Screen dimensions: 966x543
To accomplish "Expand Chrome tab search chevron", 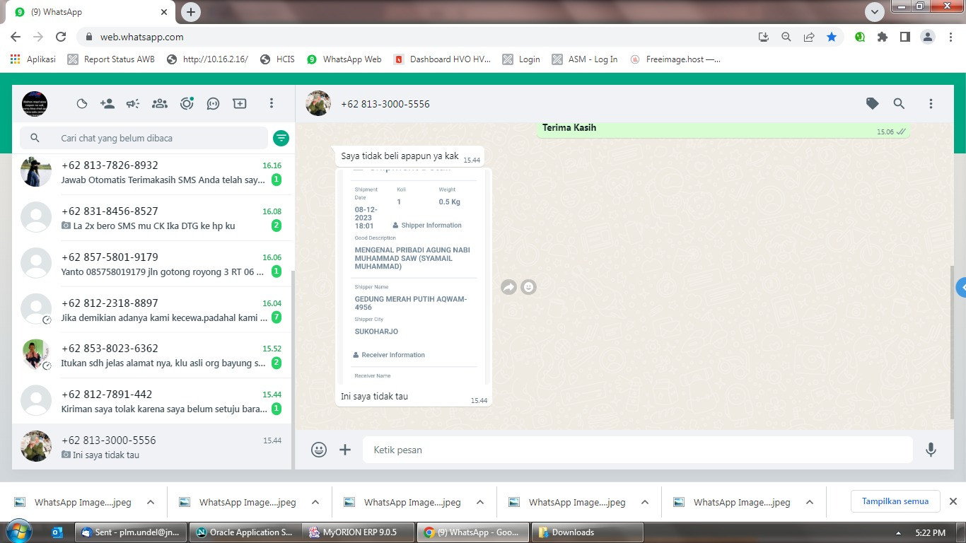I will [x=875, y=11].
